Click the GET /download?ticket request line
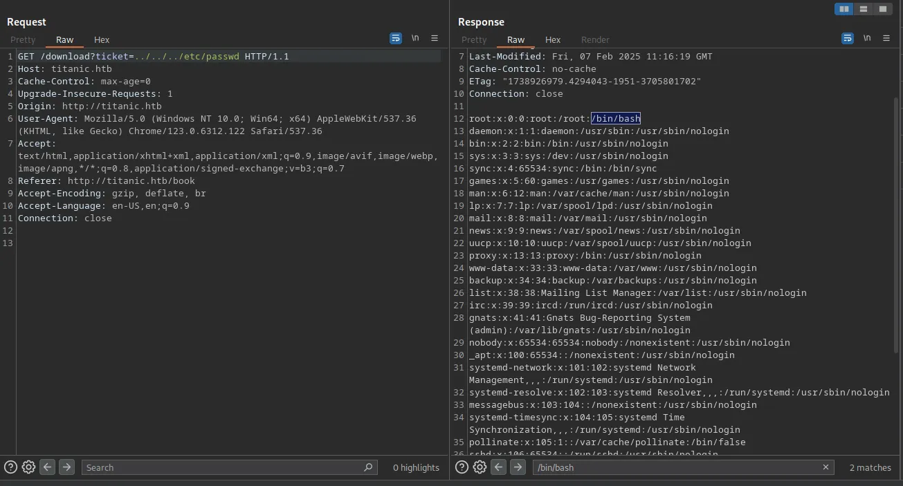Image resolution: width=903 pixels, height=486 pixels. pyautogui.click(x=154, y=57)
